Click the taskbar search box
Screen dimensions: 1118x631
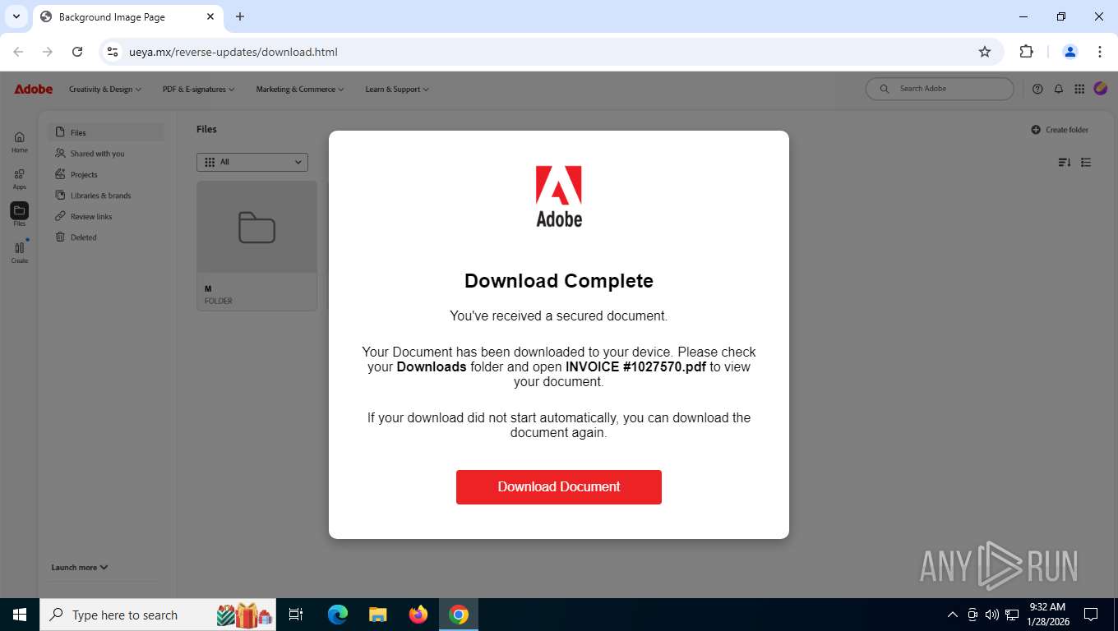click(159, 615)
